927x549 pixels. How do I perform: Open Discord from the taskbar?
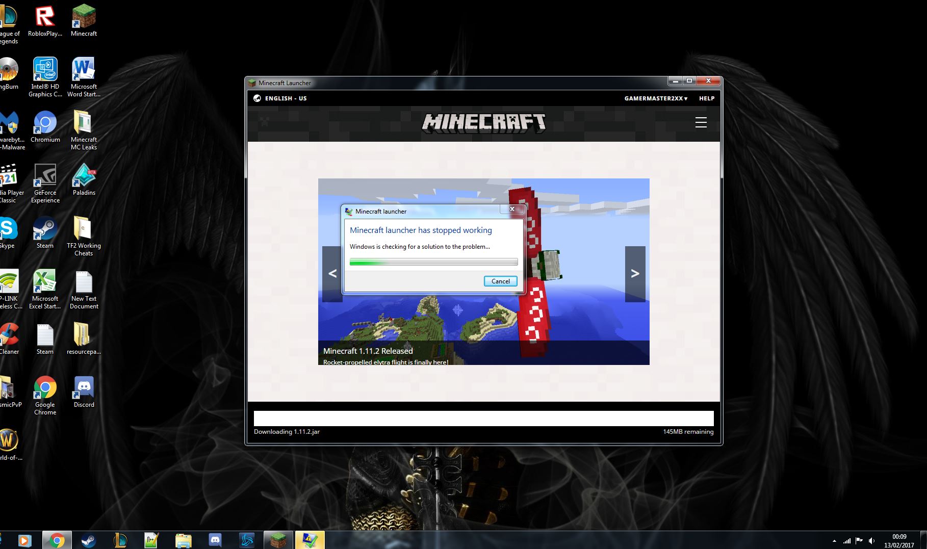click(215, 540)
